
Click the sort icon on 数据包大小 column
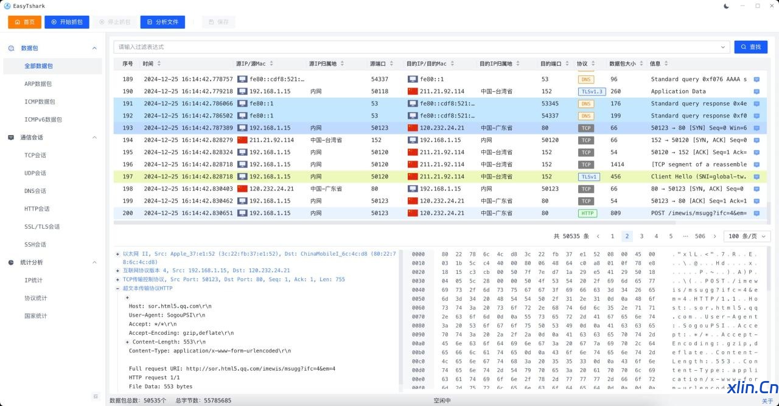click(641, 63)
